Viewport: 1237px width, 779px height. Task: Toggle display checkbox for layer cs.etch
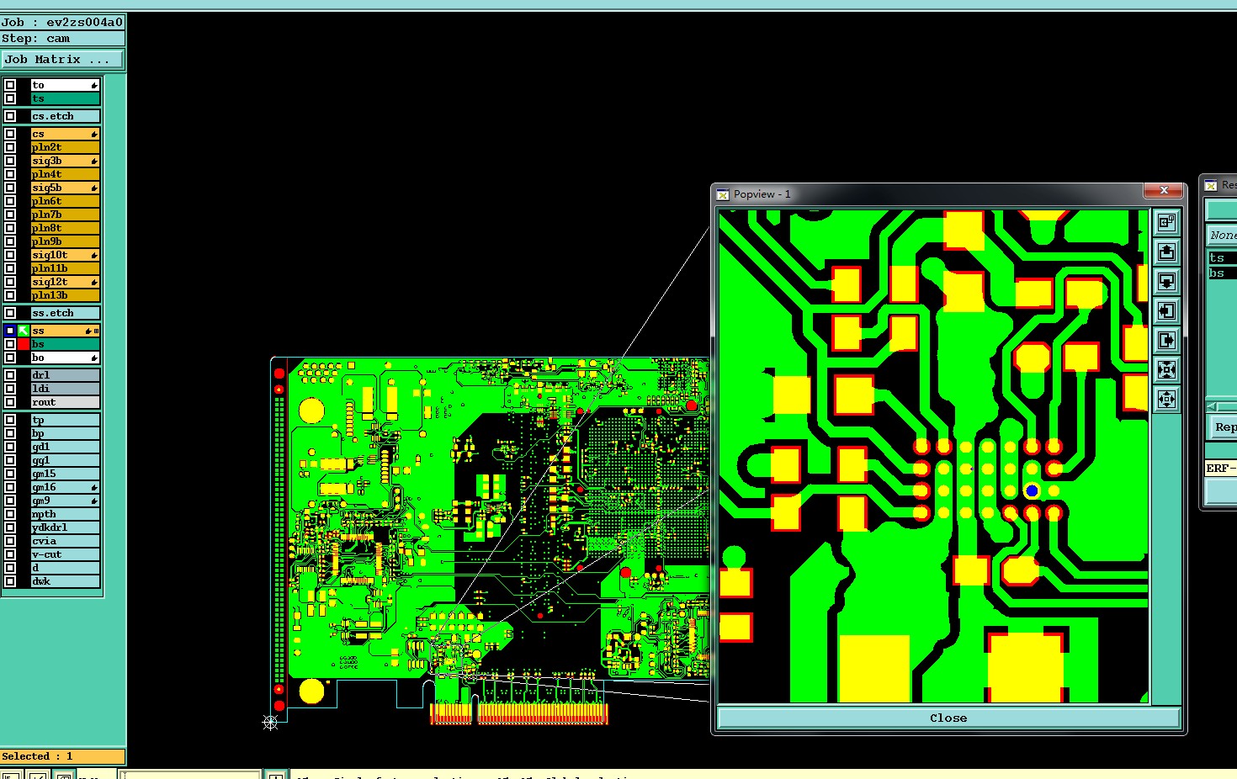click(x=10, y=116)
